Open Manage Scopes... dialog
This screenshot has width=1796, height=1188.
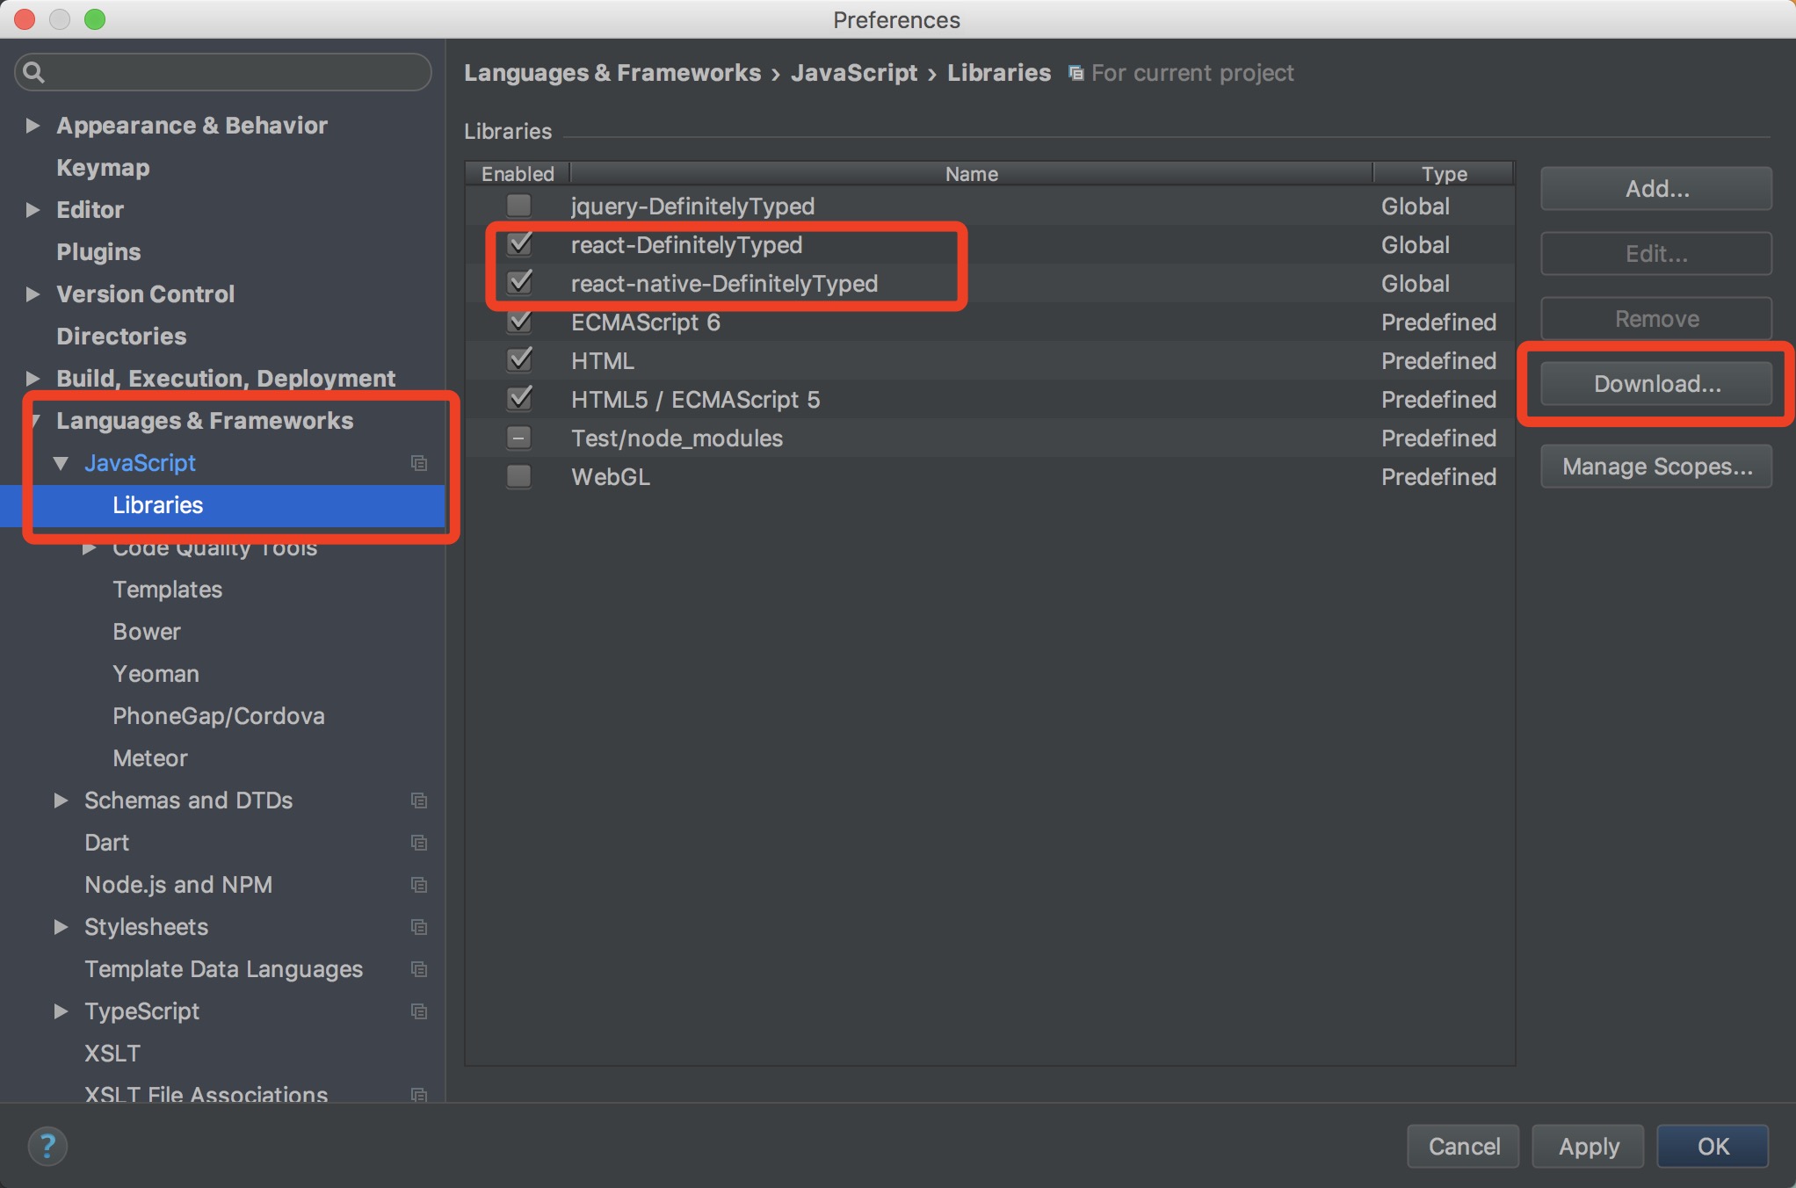[x=1656, y=467]
